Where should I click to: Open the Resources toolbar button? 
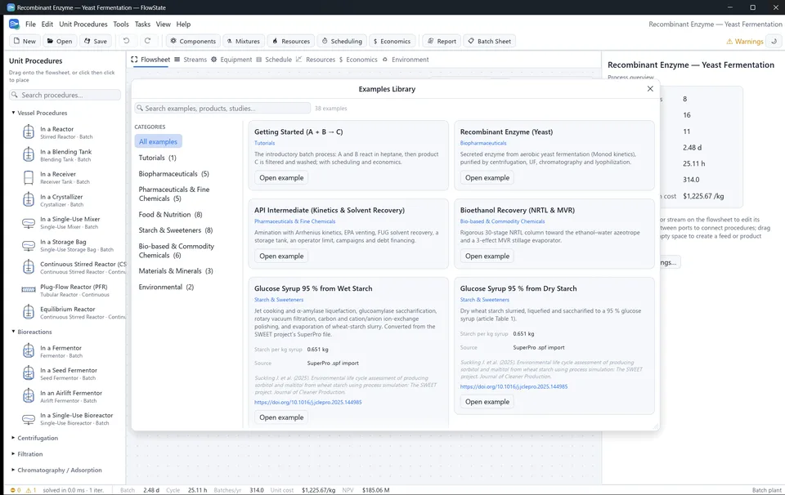click(x=291, y=41)
